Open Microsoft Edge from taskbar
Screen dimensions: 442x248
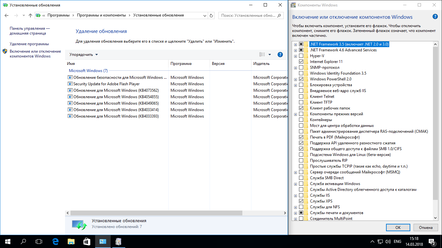tap(55, 241)
